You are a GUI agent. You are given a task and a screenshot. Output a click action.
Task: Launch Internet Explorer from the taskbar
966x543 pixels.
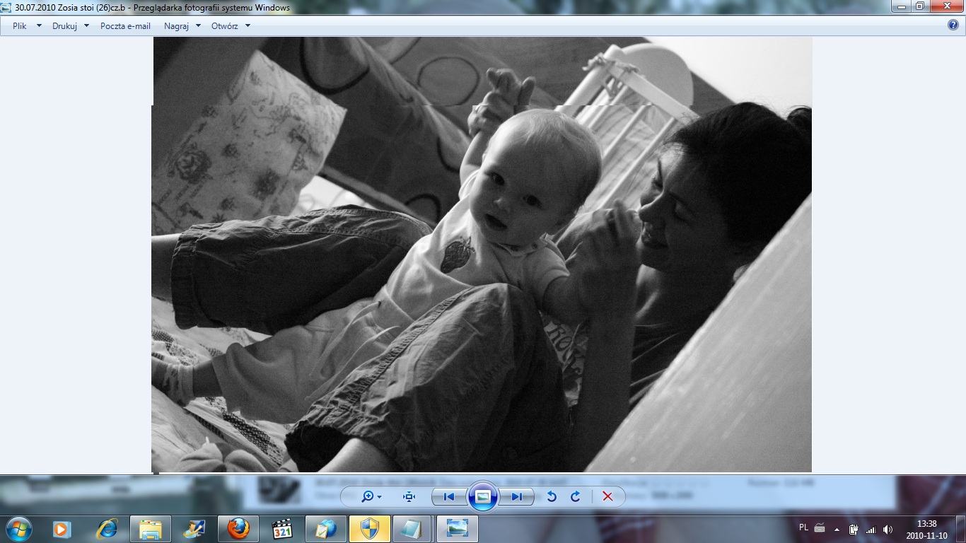[x=107, y=528]
